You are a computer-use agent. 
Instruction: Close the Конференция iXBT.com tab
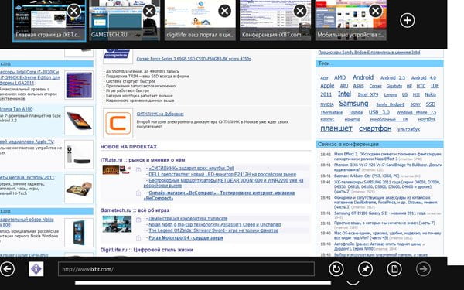point(300,12)
